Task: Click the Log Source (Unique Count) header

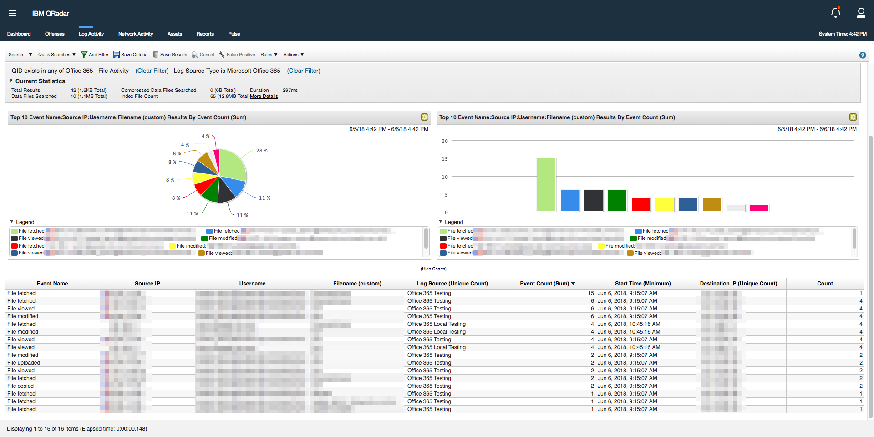Action: [452, 284]
